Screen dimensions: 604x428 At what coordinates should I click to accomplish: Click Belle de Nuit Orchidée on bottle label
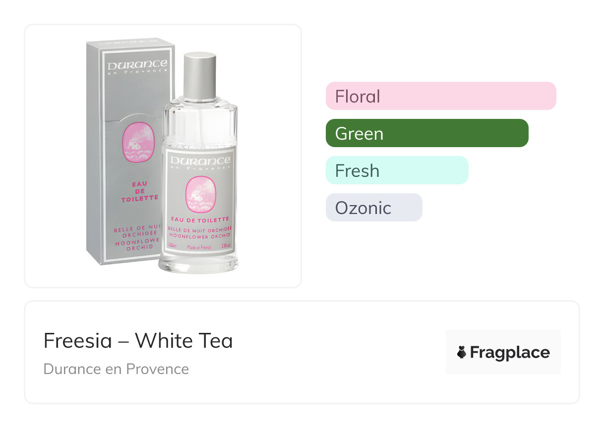200,228
